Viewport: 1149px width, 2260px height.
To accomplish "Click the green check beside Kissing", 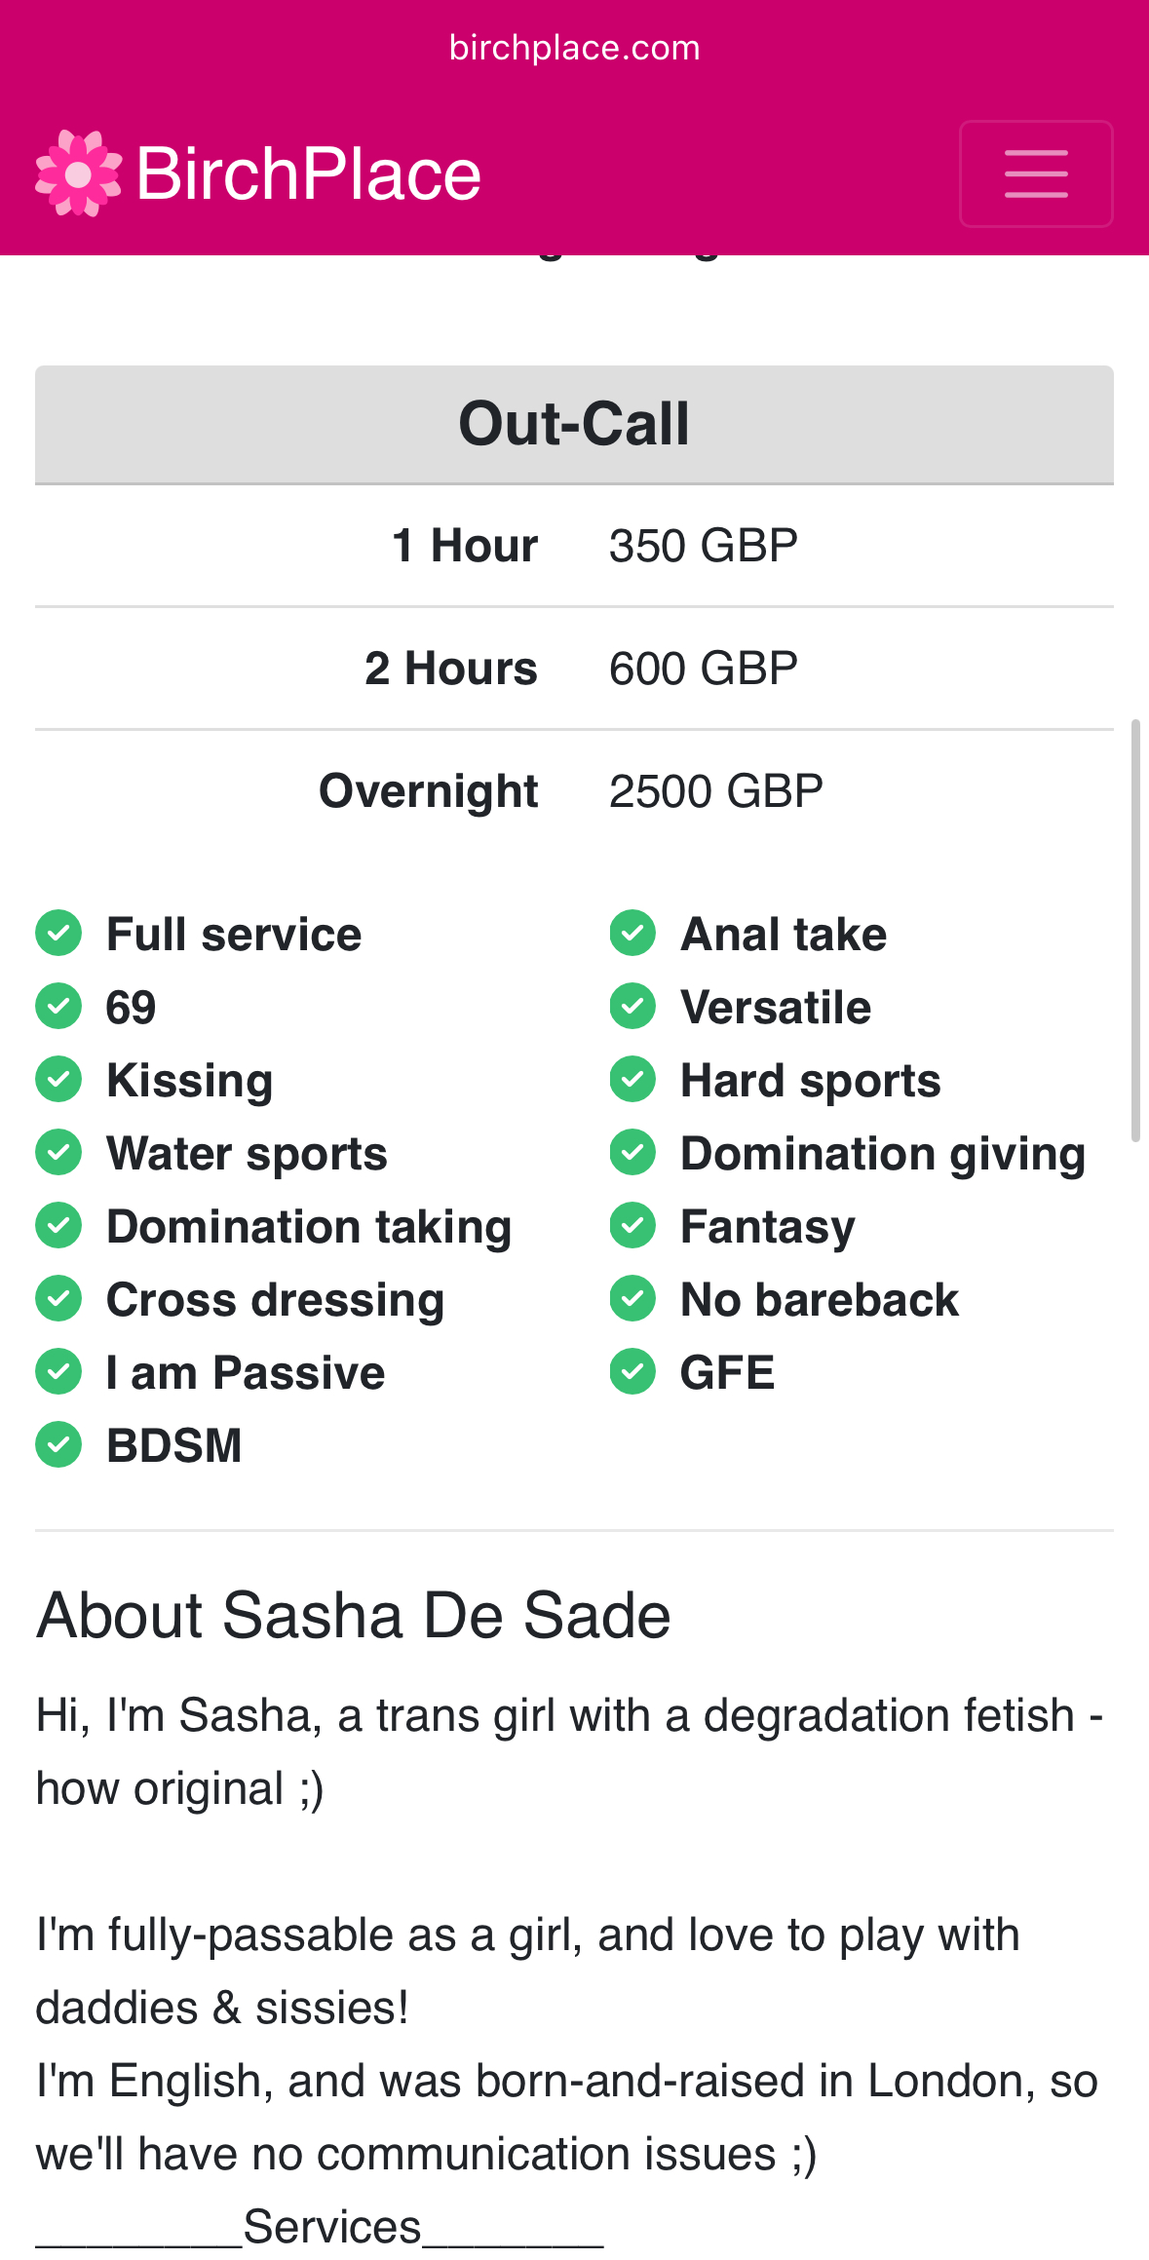I will (x=58, y=1080).
